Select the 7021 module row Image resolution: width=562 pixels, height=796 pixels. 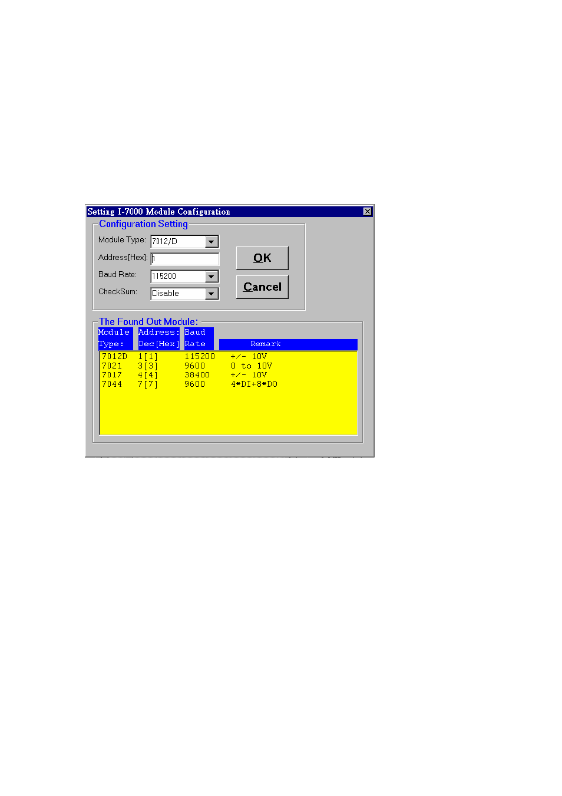(229, 366)
